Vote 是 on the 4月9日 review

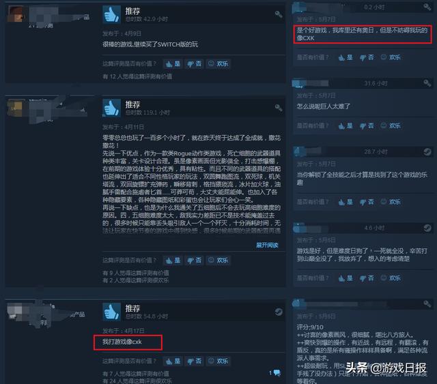(173, 63)
